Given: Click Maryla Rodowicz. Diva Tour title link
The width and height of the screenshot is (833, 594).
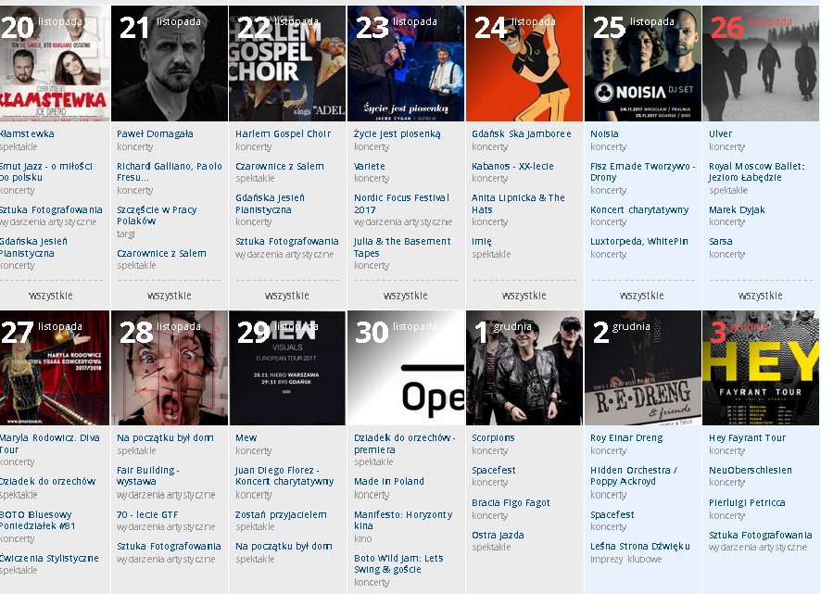Looking at the screenshot, I should coord(50,444).
